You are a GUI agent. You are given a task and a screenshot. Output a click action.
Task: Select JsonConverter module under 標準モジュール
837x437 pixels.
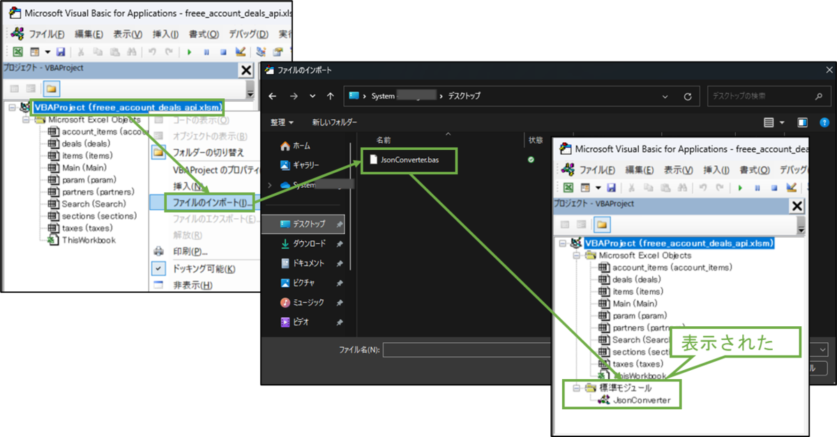[x=641, y=400]
